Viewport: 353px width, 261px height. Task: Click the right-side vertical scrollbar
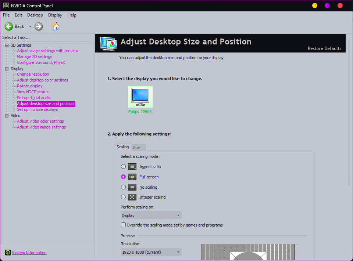tap(349, 112)
